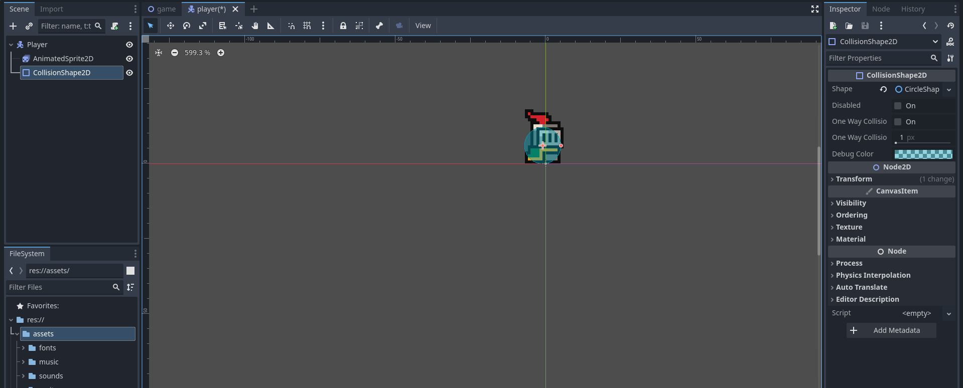Expand the Transform section
963x388 pixels.
pyautogui.click(x=854, y=179)
